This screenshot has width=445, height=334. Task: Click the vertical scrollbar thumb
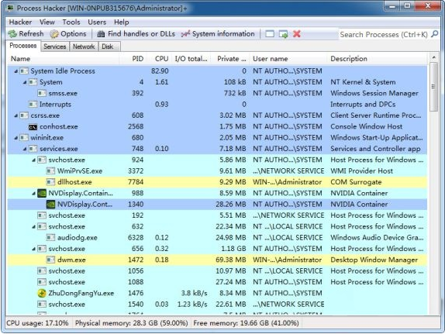(433, 87)
